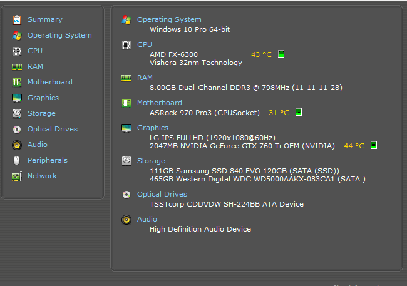Open Graphics in the sidebar
This screenshot has width=407, height=286.
click(x=43, y=98)
